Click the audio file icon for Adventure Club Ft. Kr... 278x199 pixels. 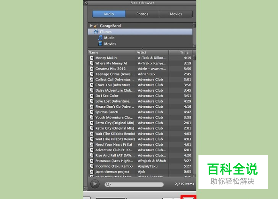[x=92, y=150]
